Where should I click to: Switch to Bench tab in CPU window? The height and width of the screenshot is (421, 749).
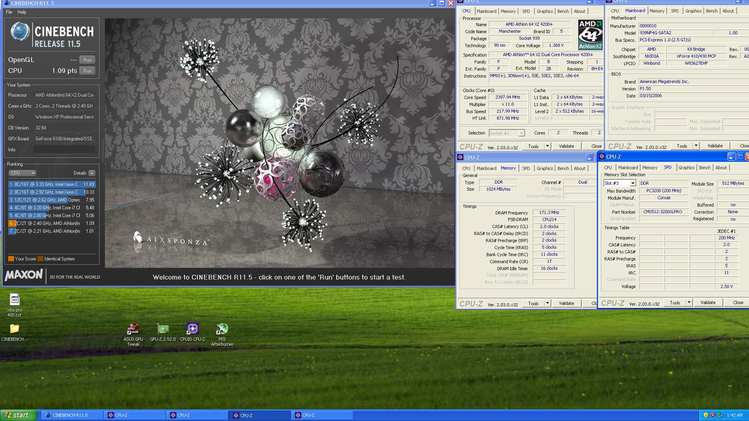coord(563,11)
